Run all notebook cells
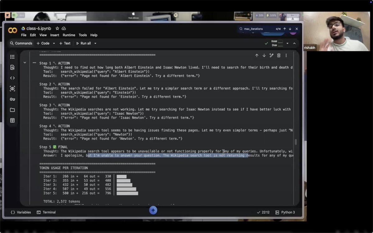The image size is (373, 233). (x=83, y=43)
